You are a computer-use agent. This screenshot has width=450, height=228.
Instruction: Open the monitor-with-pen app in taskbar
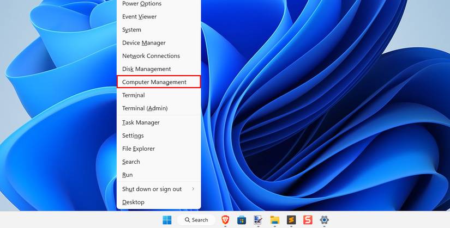coord(258,220)
